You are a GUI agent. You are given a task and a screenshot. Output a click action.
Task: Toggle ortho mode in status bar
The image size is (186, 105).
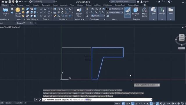(x=133, y=104)
